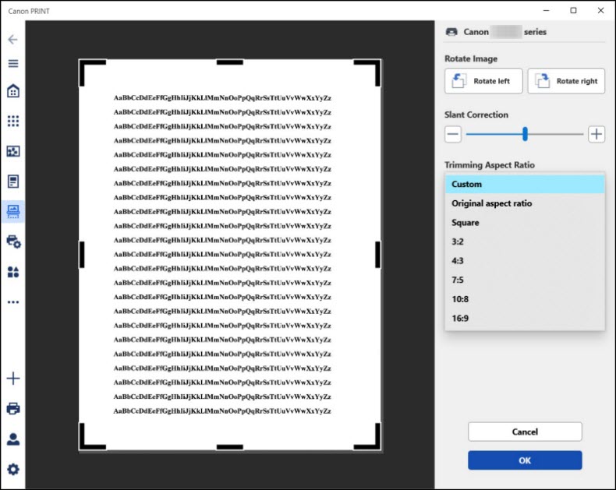This screenshot has height=490, width=616.
Task: Increase slant correction with plus button
Action: click(x=597, y=134)
